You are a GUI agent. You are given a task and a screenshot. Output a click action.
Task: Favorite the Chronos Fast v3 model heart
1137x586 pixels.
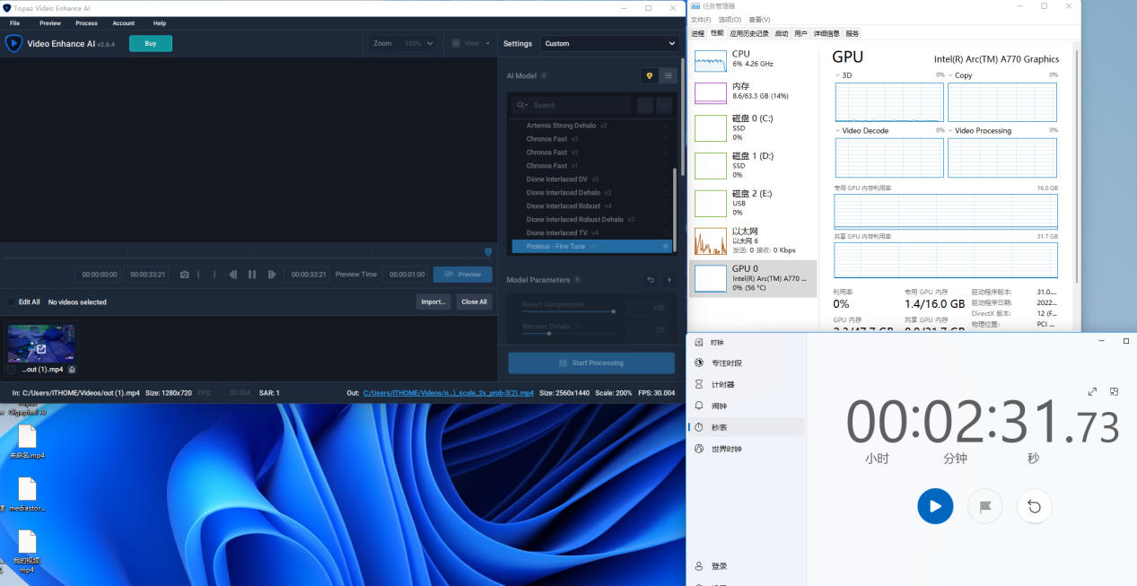coord(665,139)
